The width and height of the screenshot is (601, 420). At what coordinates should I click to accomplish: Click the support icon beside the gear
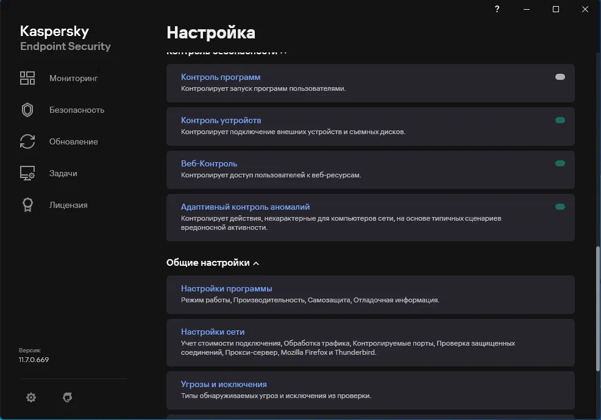[68, 397]
